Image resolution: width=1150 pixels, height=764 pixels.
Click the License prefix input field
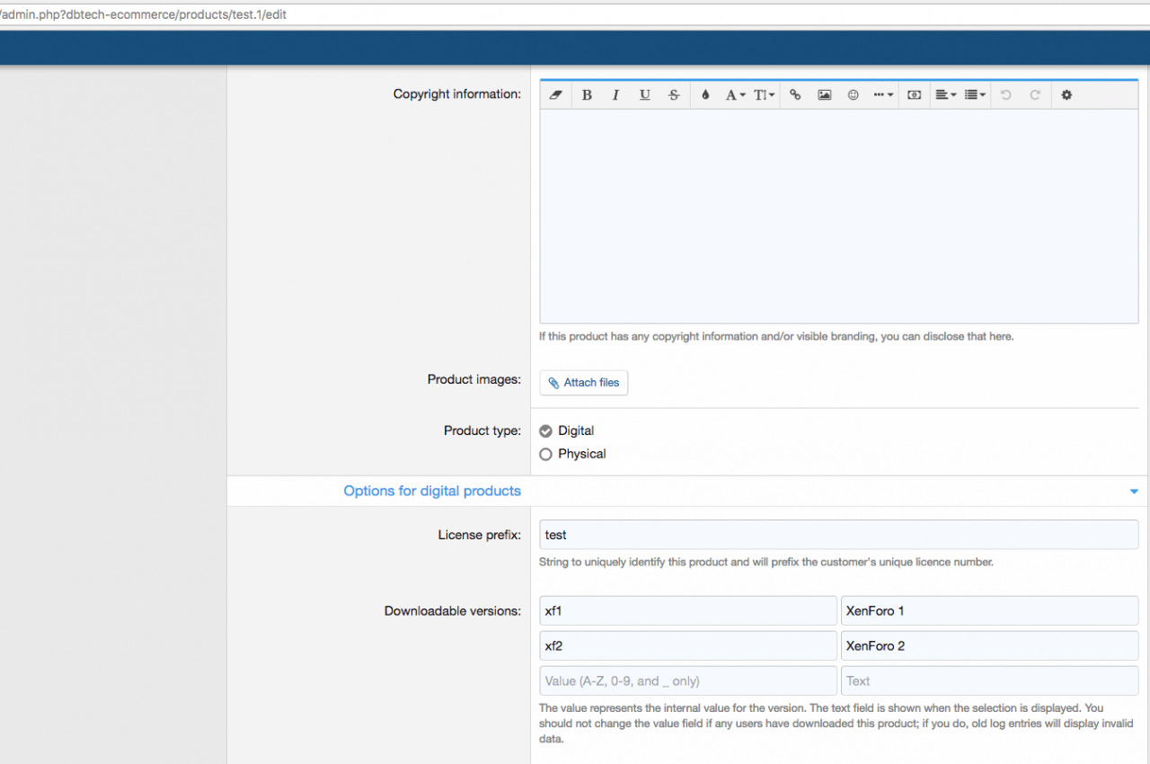[x=838, y=535]
